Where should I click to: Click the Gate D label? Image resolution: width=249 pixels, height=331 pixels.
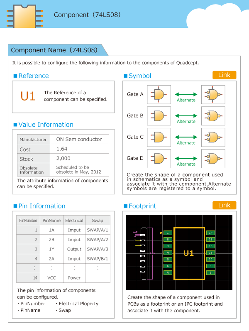point(135,158)
